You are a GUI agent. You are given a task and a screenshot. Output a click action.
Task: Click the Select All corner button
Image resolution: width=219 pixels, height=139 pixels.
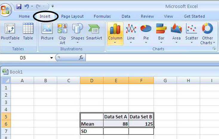[x=6, y=80]
